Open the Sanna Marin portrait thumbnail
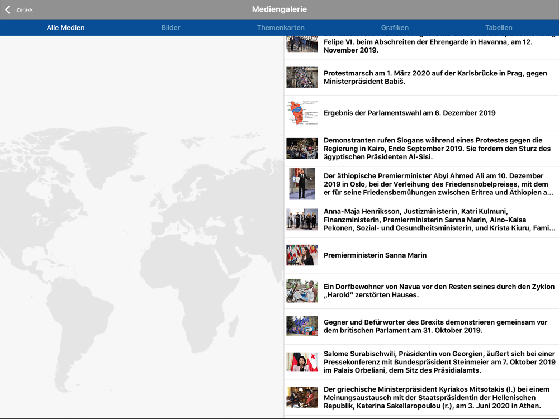 pyautogui.click(x=302, y=255)
